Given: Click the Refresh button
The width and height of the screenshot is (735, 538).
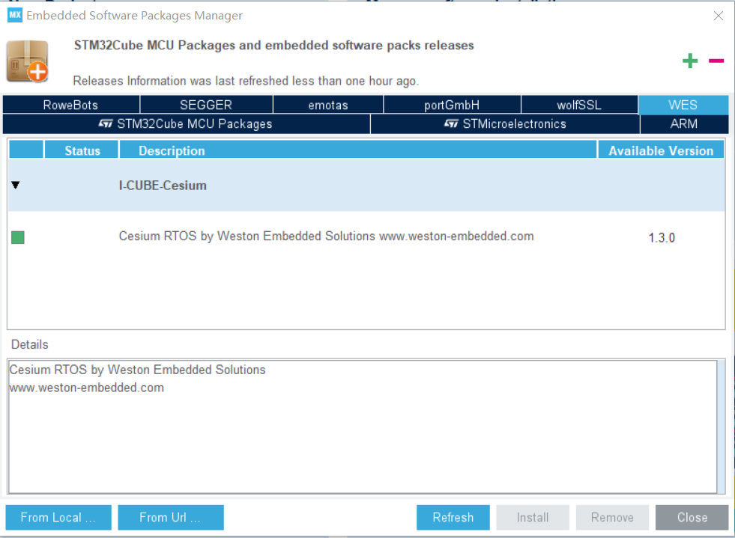Looking at the screenshot, I should coord(453,517).
